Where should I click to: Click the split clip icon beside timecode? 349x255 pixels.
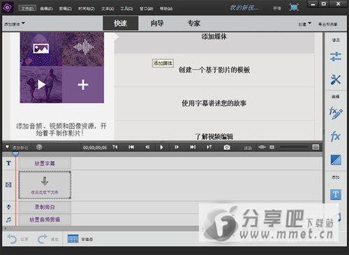coord(115,147)
